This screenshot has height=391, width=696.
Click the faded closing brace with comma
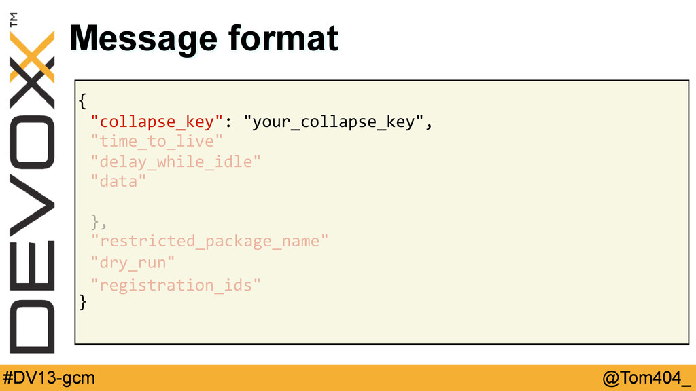click(x=99, y=222)
